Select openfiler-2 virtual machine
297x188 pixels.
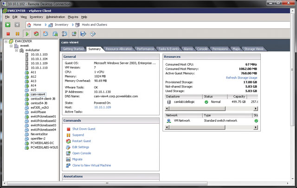coord(38,139)
